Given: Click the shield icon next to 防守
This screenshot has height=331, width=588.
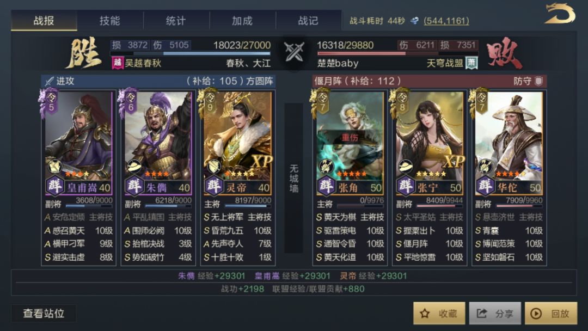Looking at the screenshot, I should (x=538, y=81).
